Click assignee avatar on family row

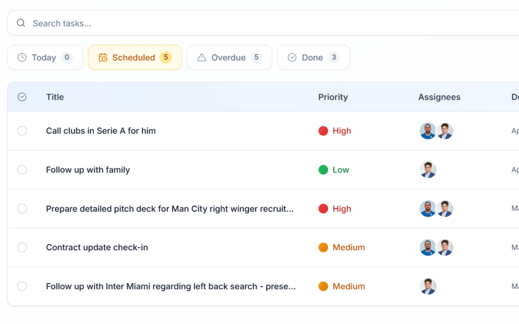[428, 170]
